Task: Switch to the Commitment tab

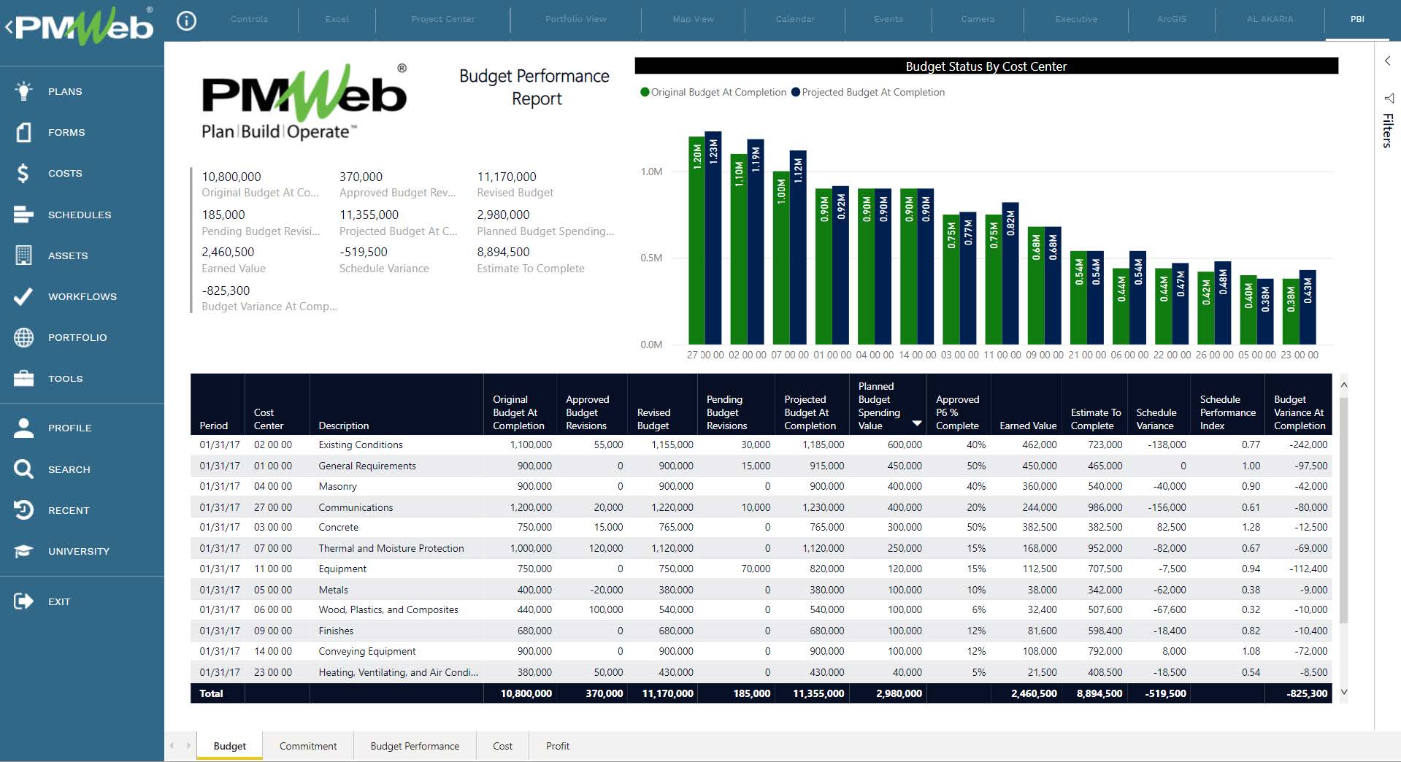Action: click(x=307, y=746)
